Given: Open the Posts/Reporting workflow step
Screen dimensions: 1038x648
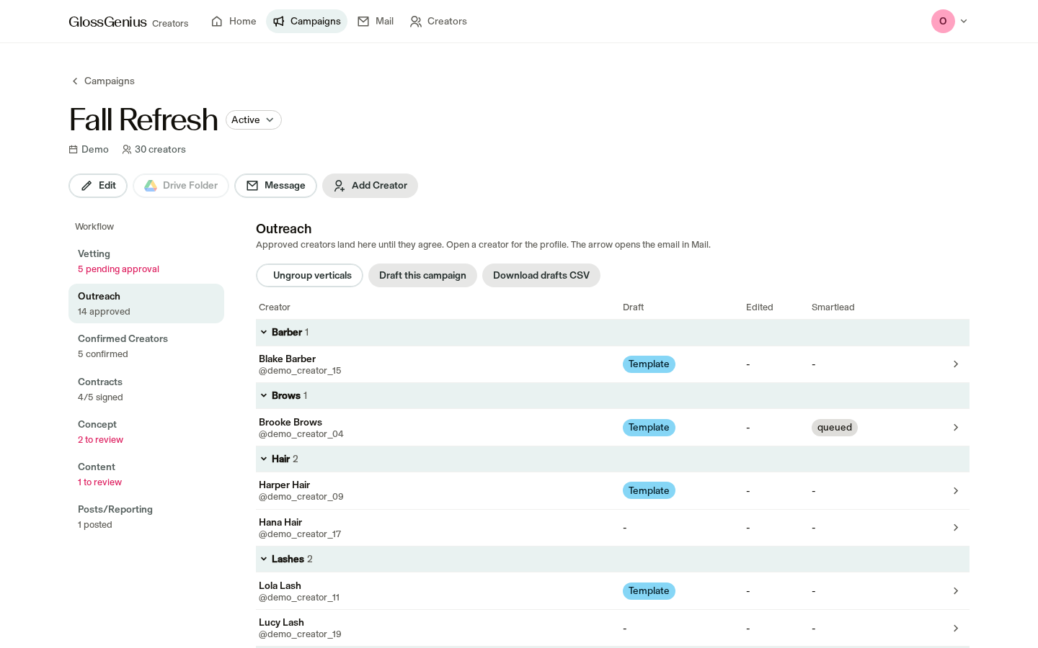Looking at the screenshot, I should [x=146, y=517].
